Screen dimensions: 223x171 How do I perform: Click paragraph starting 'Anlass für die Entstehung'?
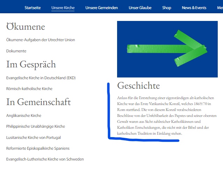pos(167,116)
